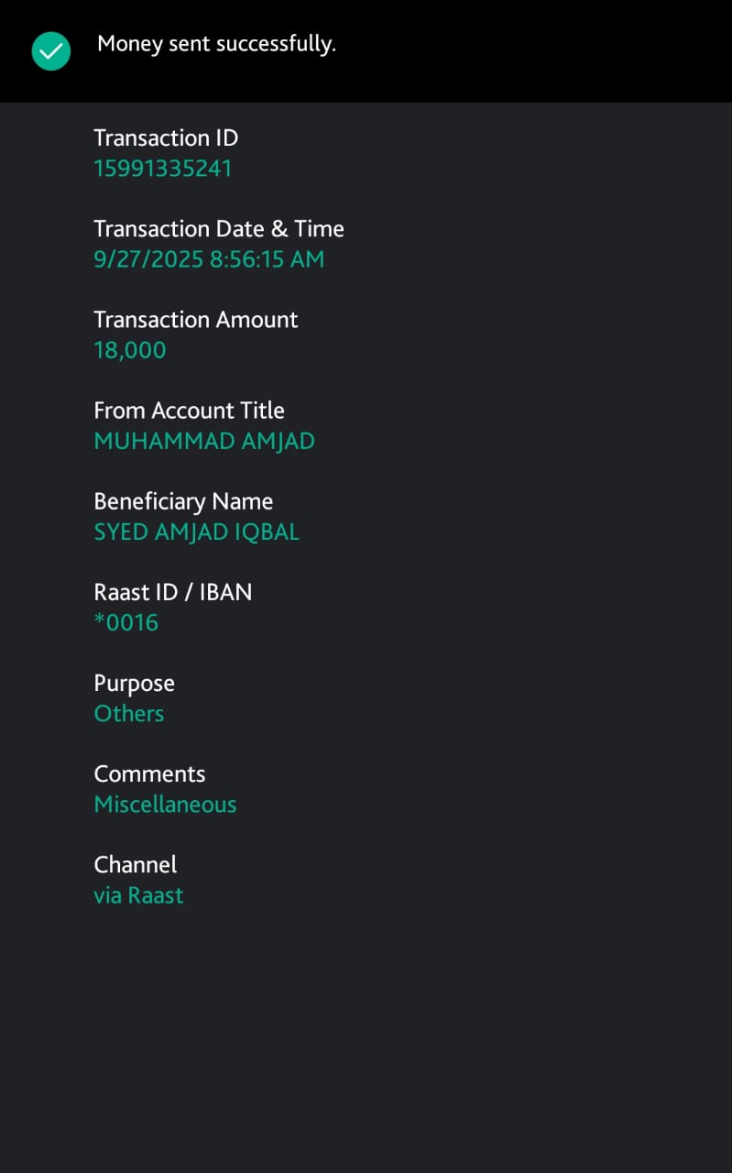Click sender name MUHAMMAD AMJAD
Viewport: 732px width, 1173px height.
click(x=204, y=441)
